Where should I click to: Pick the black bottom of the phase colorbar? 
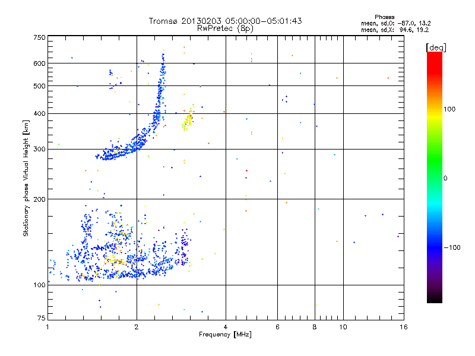(435, 298)
